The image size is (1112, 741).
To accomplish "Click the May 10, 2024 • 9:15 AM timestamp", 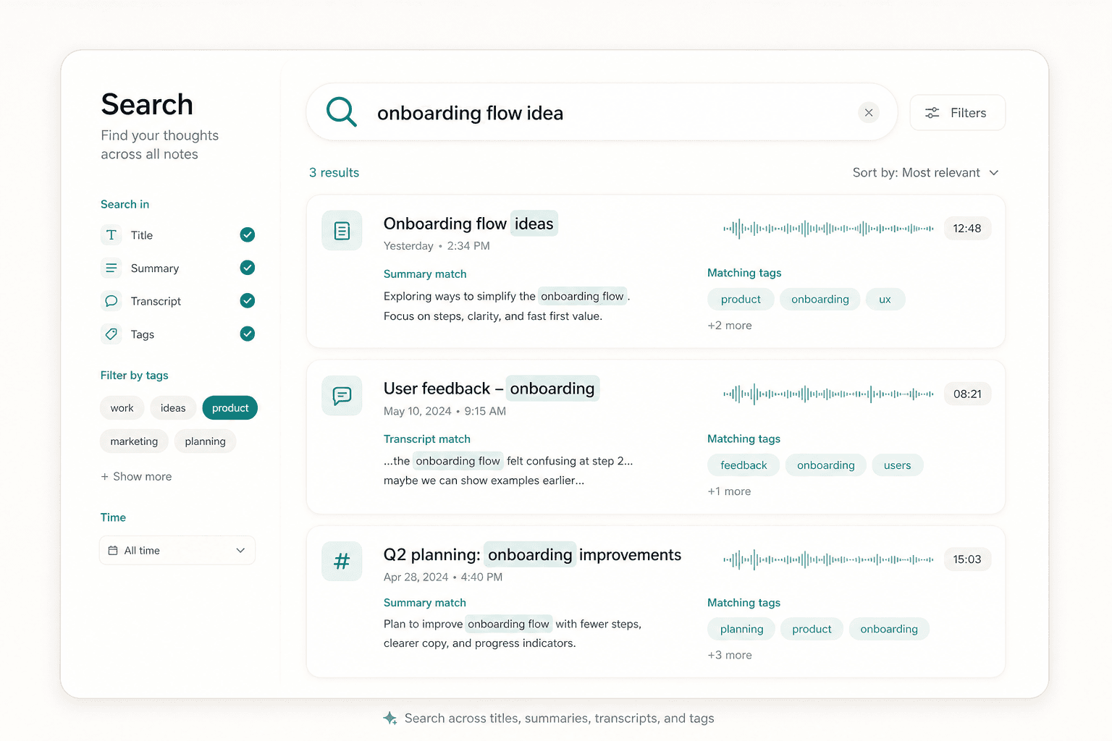I will [x=445, y=411].
